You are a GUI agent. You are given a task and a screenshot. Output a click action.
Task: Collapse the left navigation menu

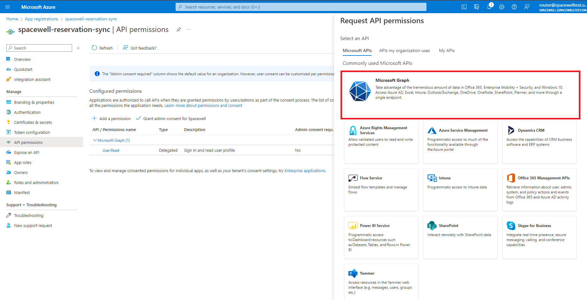[78, 48]
